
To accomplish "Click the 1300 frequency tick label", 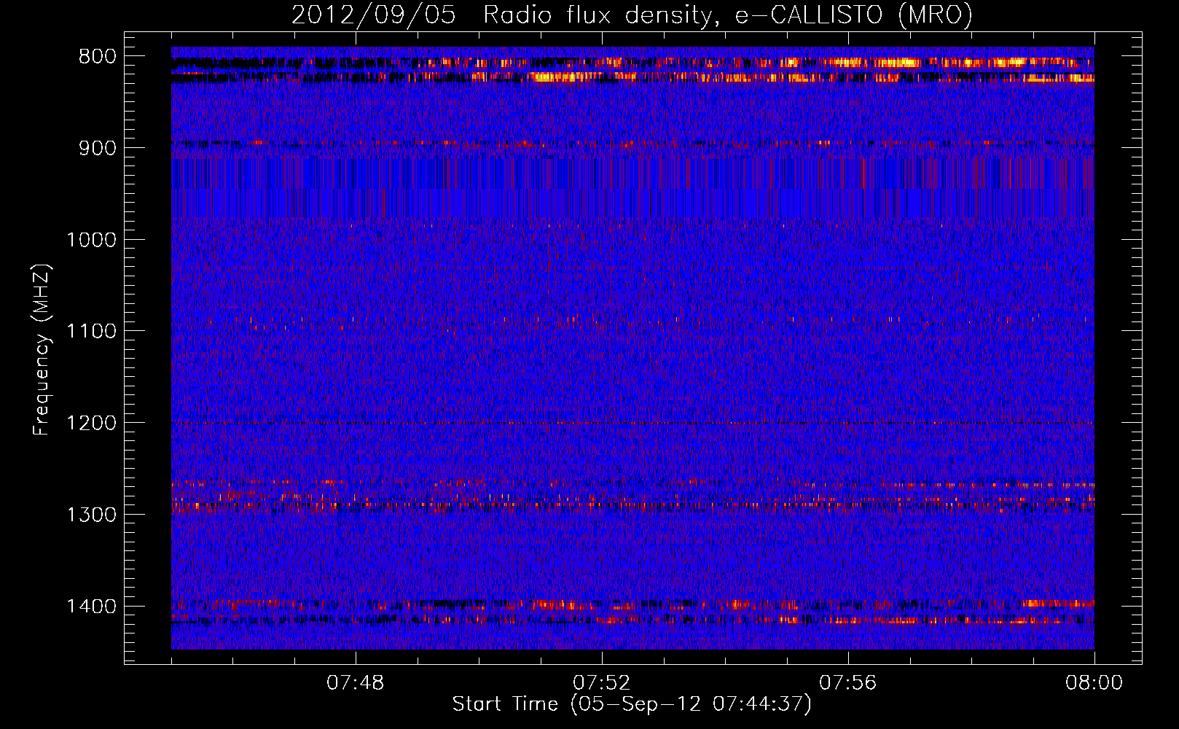I will [x=91, y=515].
